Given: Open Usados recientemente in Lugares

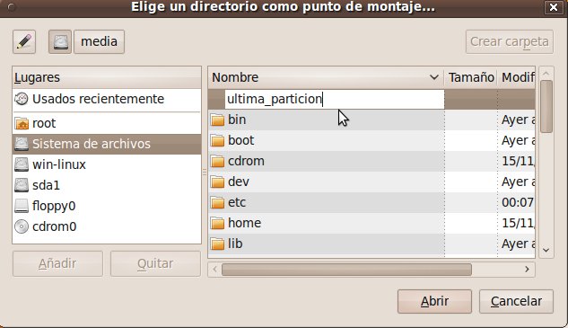Looking at the screenshot, I should click(x=107, y=99).
